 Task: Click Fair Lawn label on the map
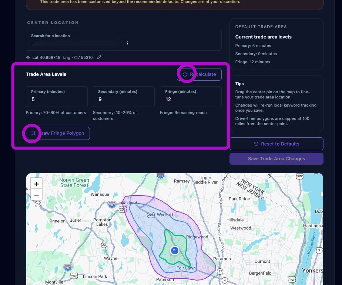186,268
